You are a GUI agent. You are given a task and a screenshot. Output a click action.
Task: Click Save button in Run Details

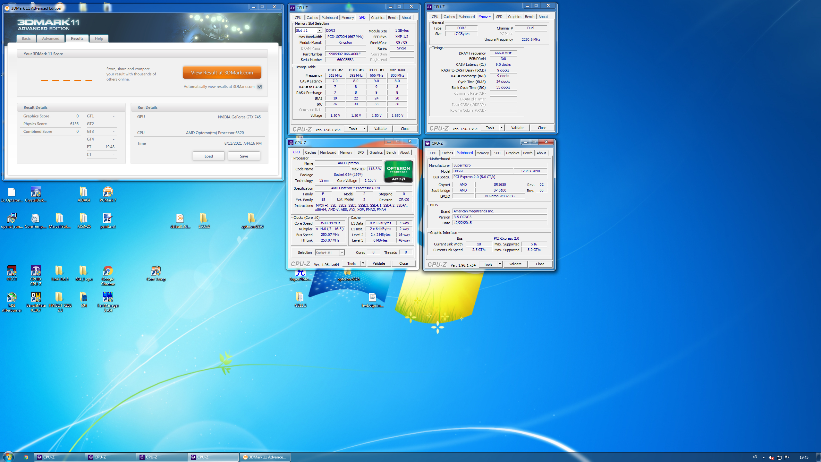pos(244,156)
